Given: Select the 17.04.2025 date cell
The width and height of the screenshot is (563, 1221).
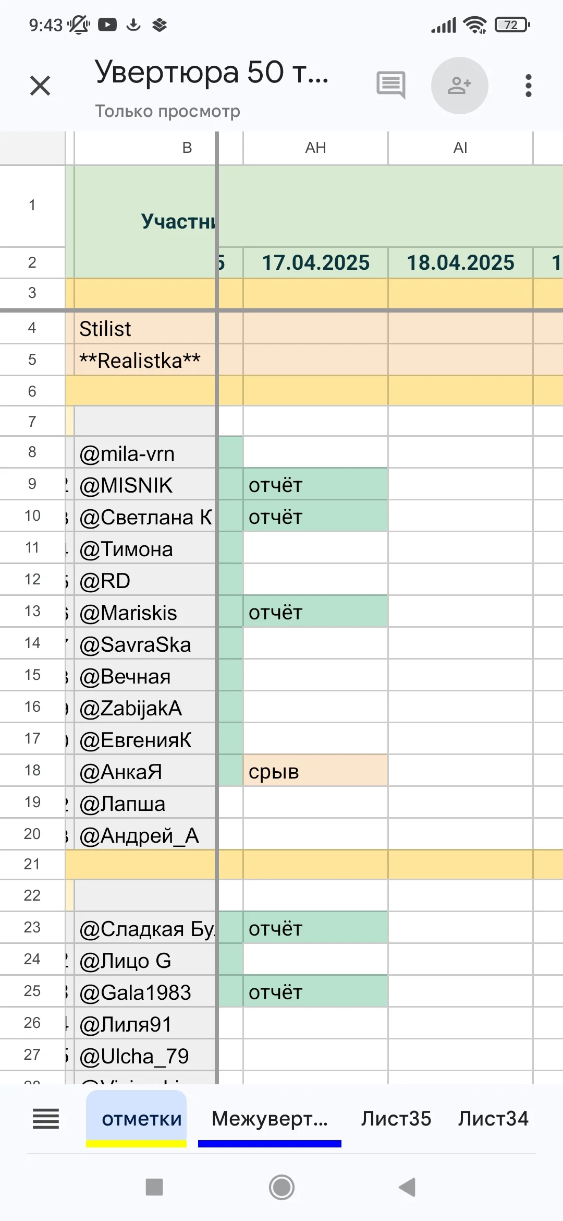Looking at the screenshot, I should pyautogui.click(x=315, y=262).
